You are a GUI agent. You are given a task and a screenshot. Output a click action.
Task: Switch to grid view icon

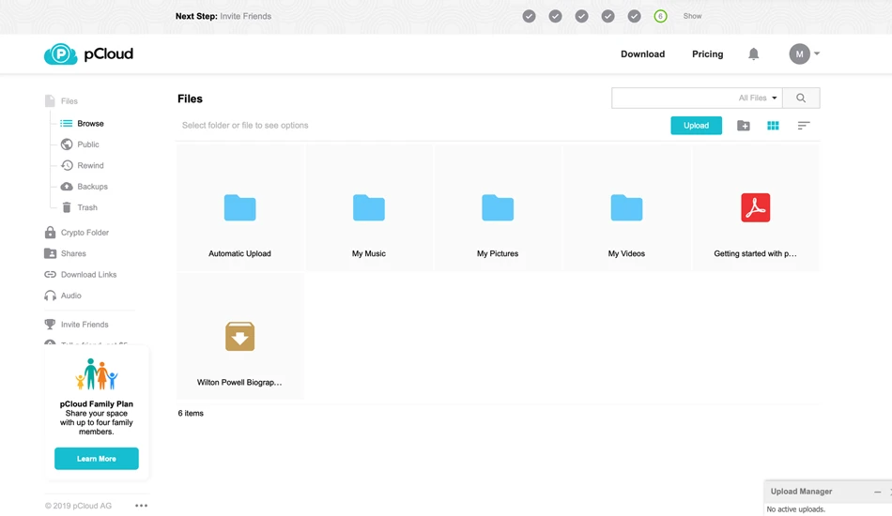coord(773,126)
